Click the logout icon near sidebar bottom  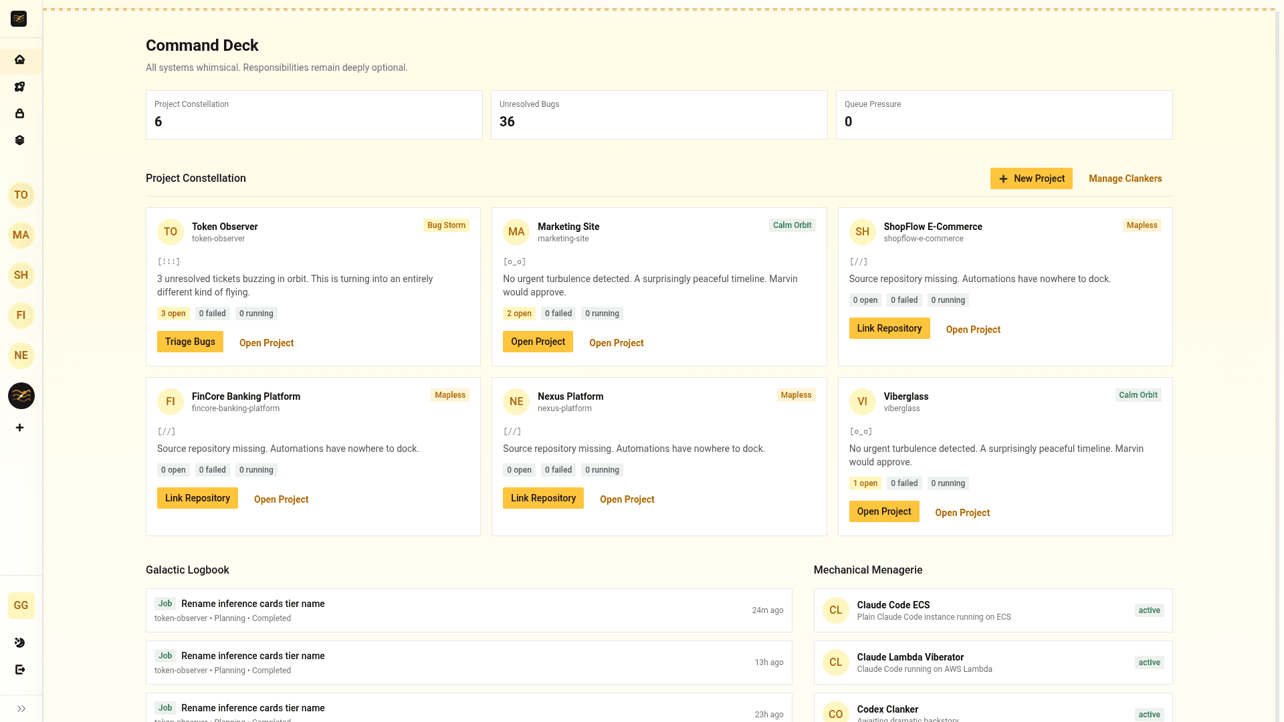coord(20,669)
